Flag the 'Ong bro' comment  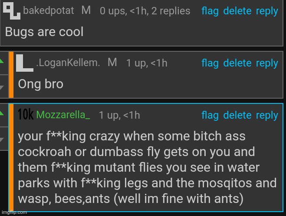click(210, 63)
